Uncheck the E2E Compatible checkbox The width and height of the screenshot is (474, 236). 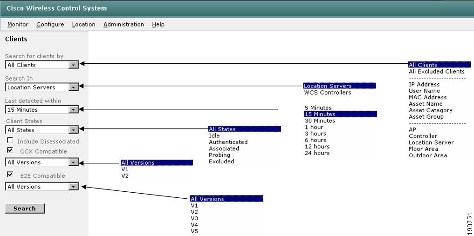[x=10, y=175]
